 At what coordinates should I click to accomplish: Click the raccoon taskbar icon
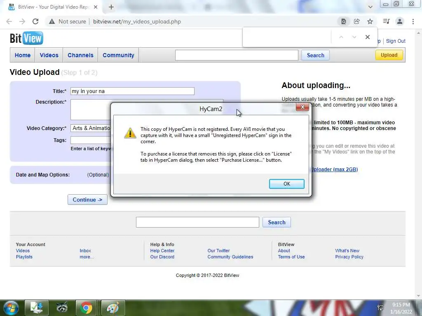(62, 308)
